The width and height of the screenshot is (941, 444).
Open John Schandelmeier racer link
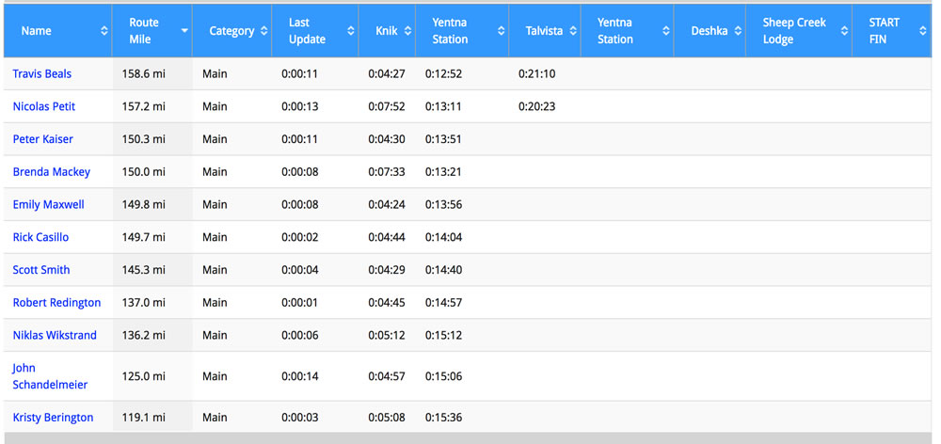pyautogui.click(x=50, y=376)
